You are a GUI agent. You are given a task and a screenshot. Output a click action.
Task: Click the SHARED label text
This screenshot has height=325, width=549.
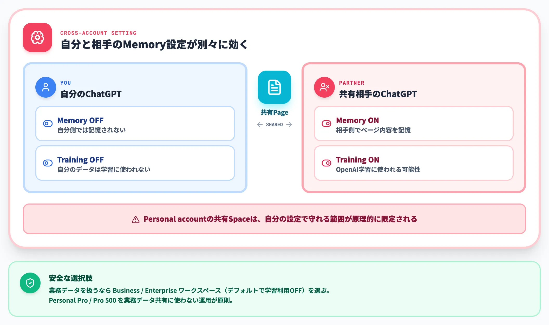click(x=274, y=125)
